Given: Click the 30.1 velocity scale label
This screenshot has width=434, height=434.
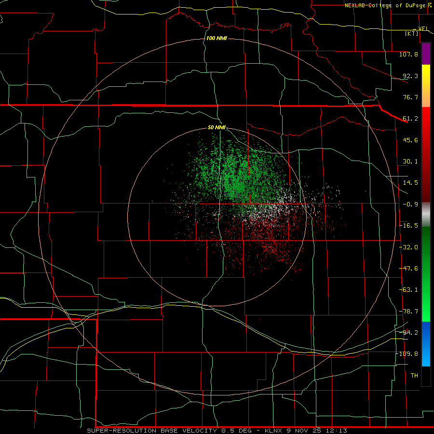Looking at the screenshot, I should 410,162.
